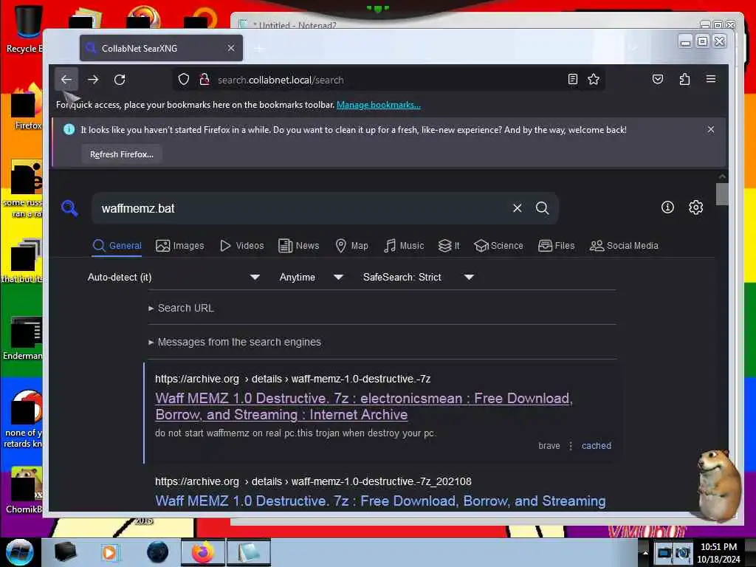
Task: Switch to the Map tab
Action: point(351,245)
